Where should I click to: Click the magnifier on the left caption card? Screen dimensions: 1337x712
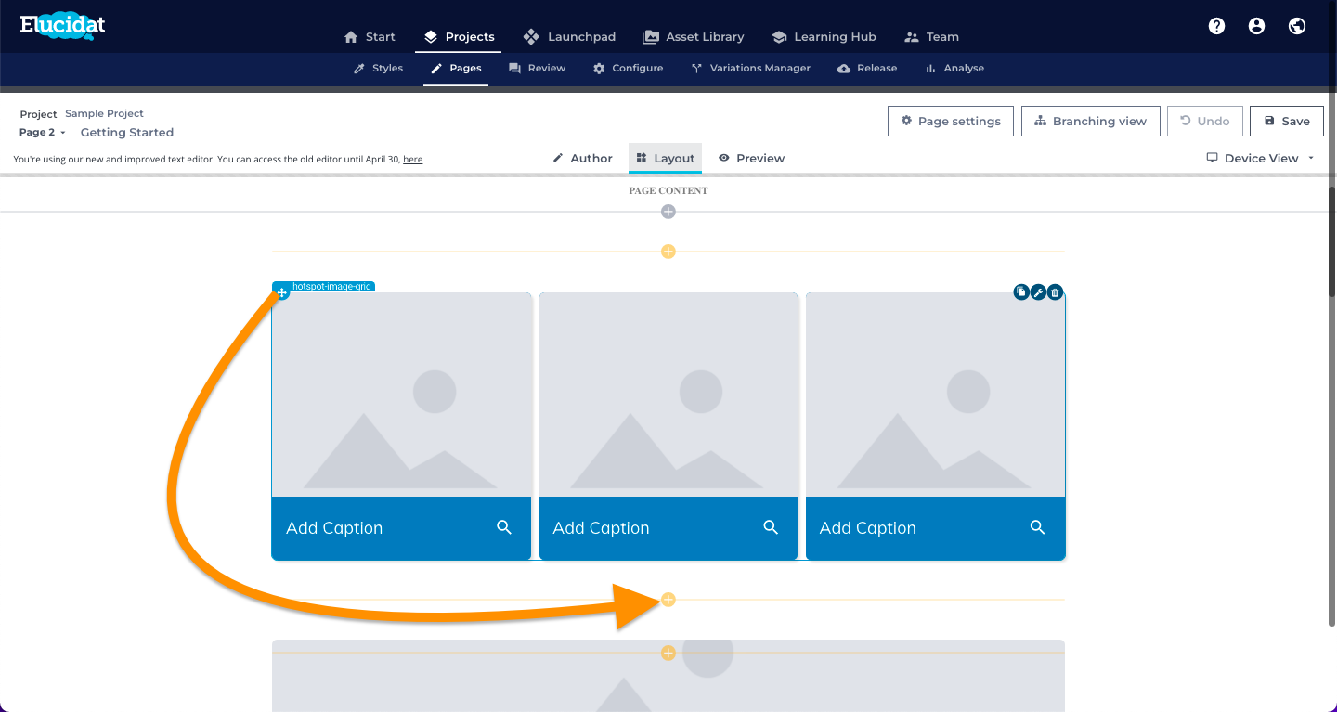point(504,527)
